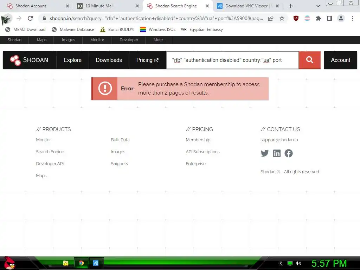Open Membership link under Pricing
The image size is (360, 270).
click(198, 140)
